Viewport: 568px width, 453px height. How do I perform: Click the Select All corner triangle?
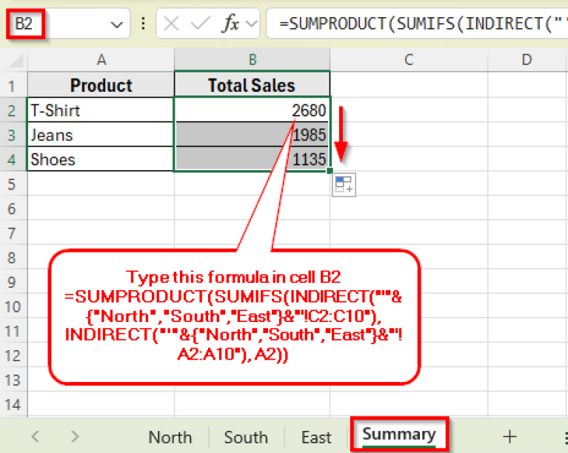point(13,59)
